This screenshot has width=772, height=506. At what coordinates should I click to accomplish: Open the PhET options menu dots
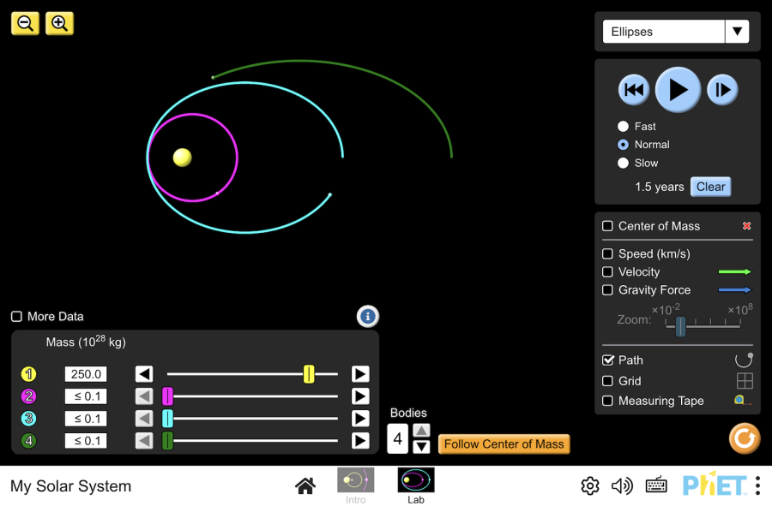(757, 485)
